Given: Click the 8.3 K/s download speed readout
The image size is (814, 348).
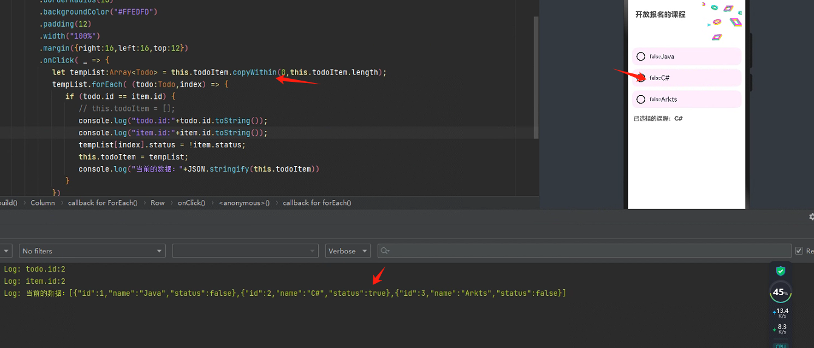Looking at the screenshot, I should click(x=781, y=329).
